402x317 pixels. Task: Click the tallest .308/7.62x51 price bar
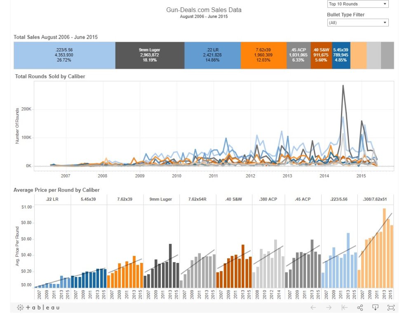[x=384, y=248]
